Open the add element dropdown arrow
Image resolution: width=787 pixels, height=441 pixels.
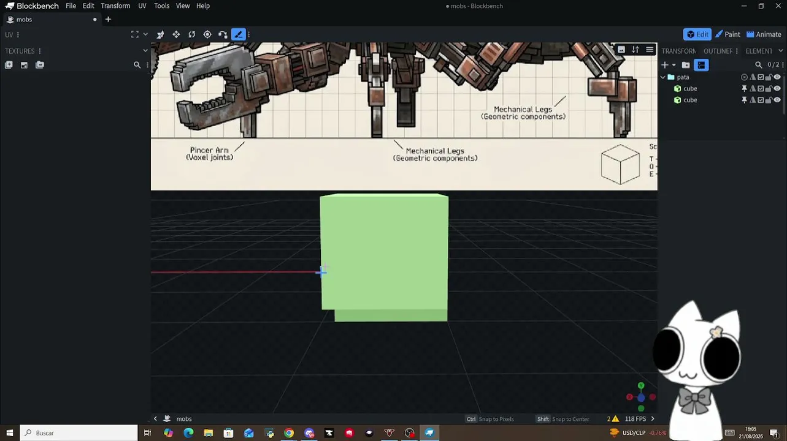coord(674,65)
